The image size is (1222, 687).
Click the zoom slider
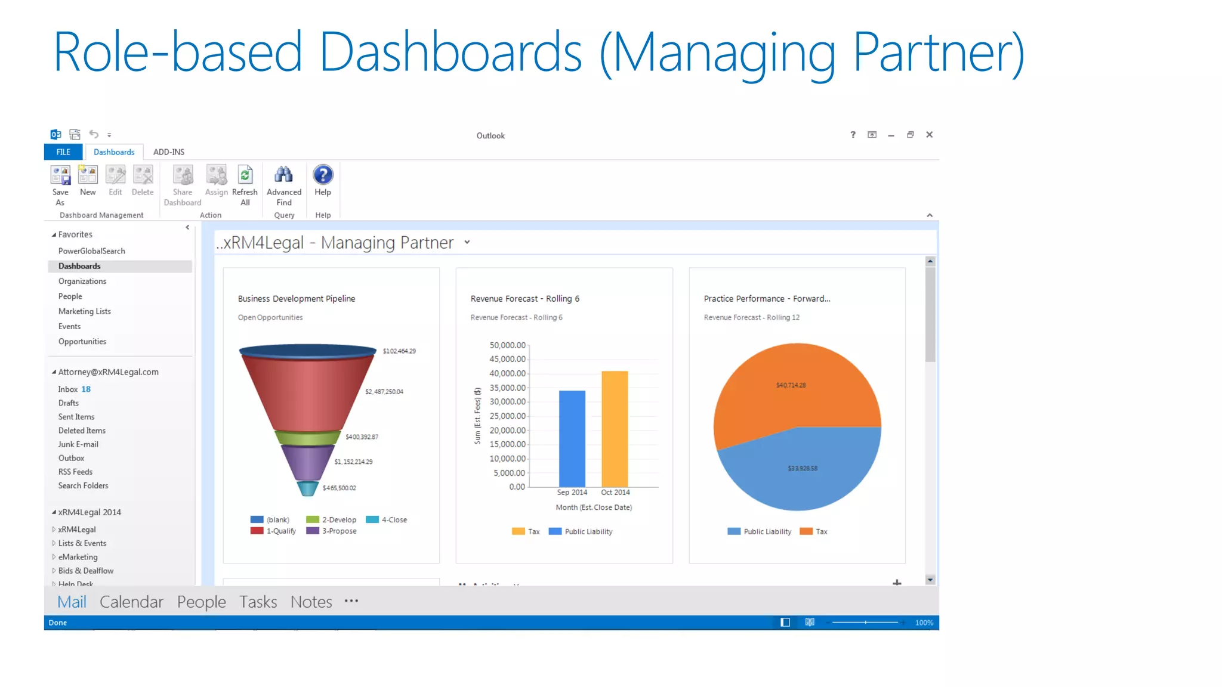(865, 623)
